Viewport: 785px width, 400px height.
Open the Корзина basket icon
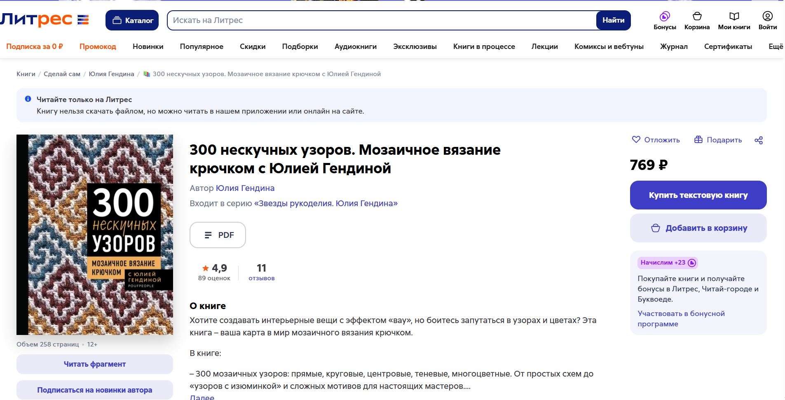697,21
